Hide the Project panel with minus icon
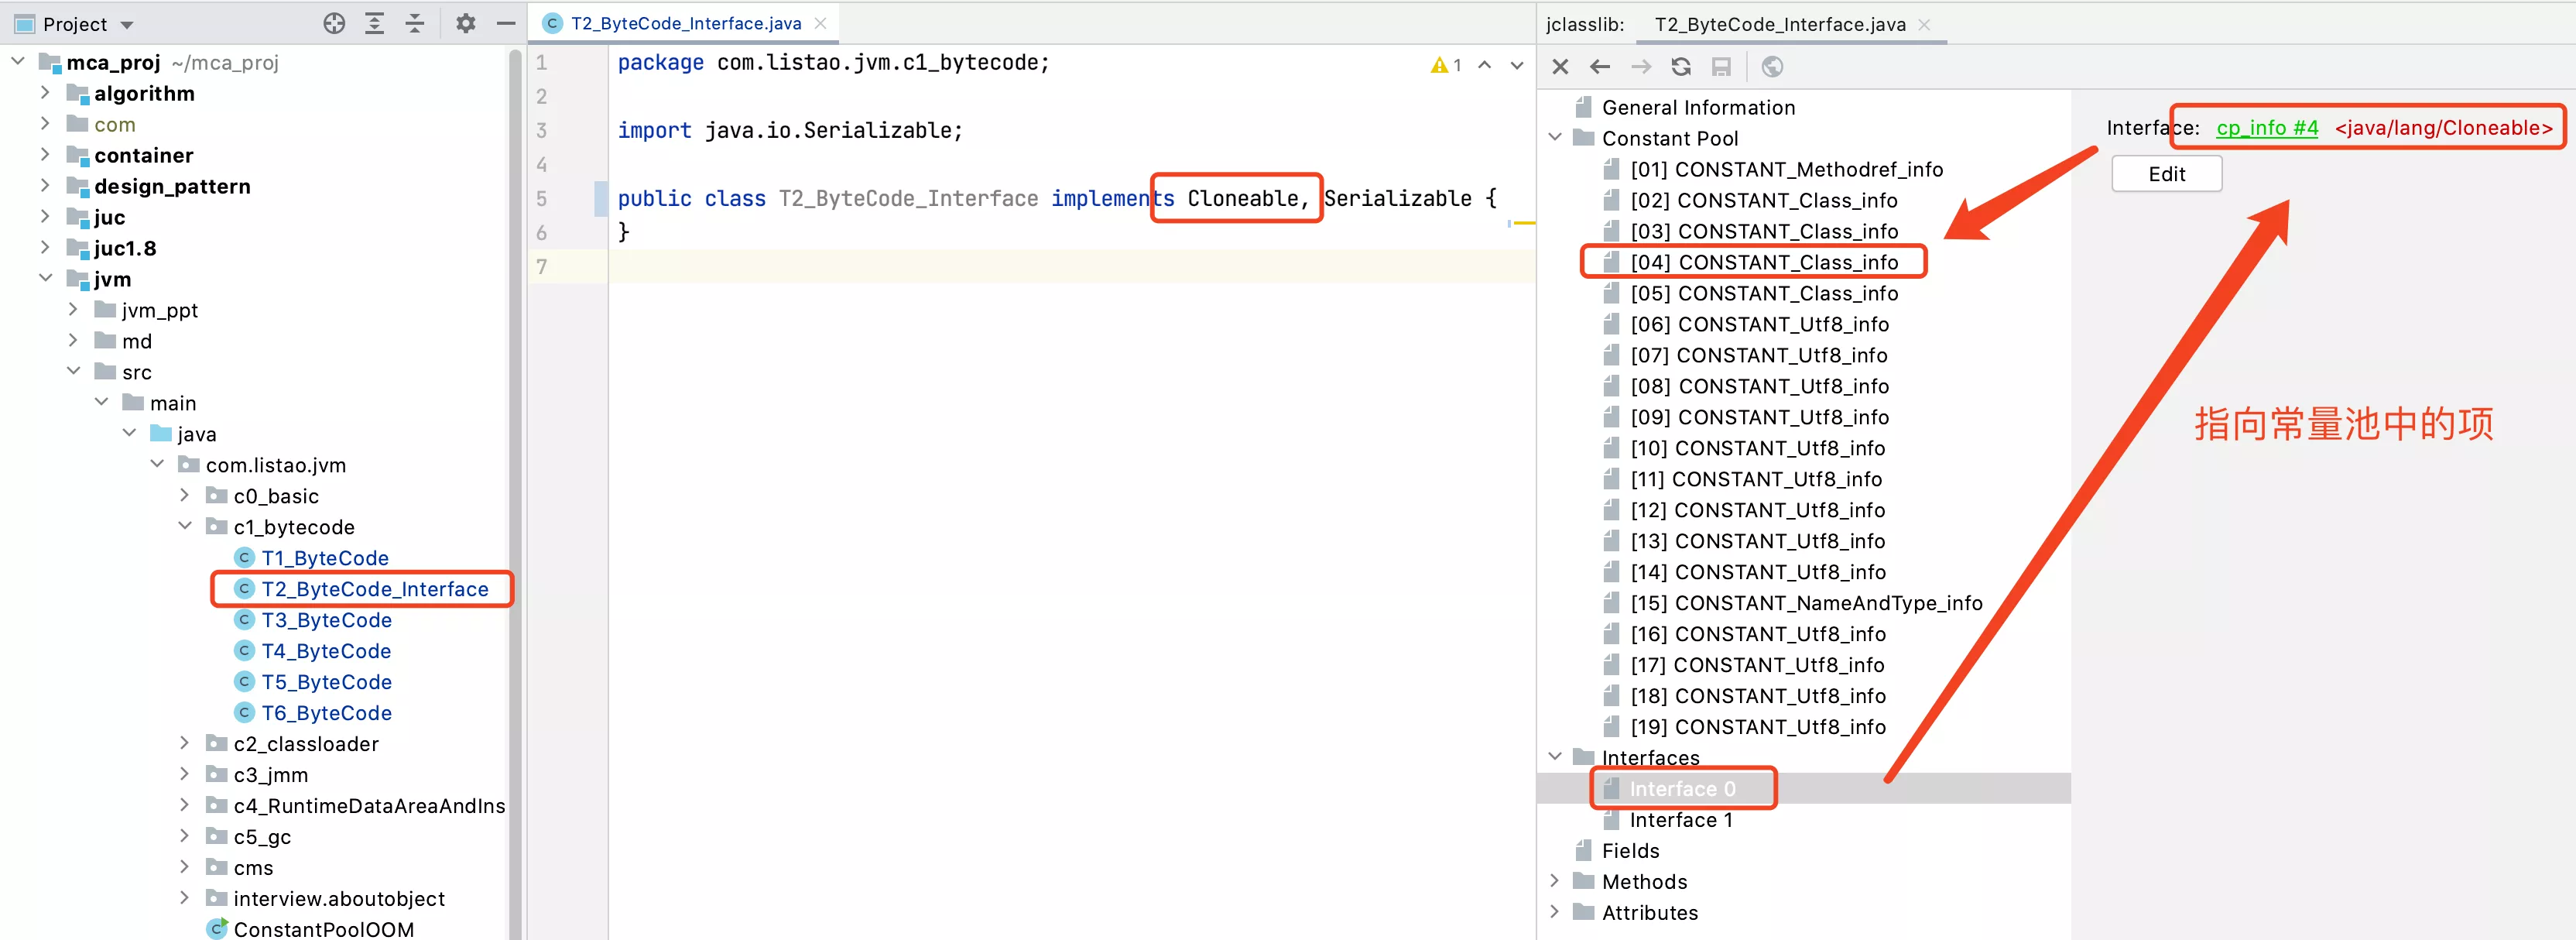Screen dimensions: 2576x940 [506, 24]
